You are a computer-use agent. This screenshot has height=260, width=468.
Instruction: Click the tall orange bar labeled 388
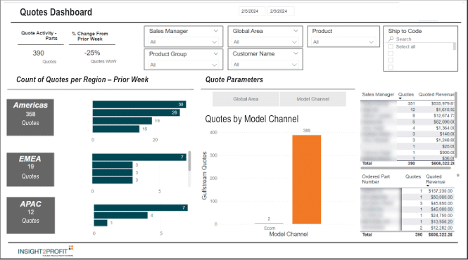[307, 179]
